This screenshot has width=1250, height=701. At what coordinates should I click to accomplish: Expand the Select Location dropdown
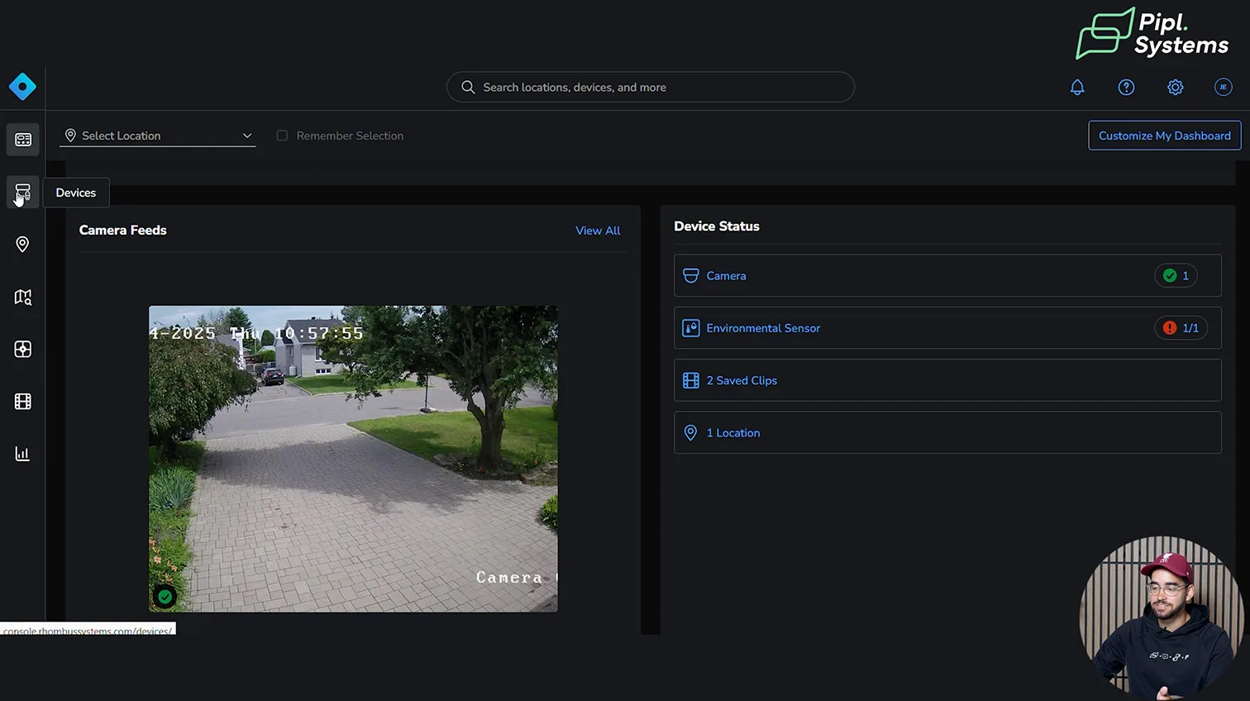click(157, 136)
